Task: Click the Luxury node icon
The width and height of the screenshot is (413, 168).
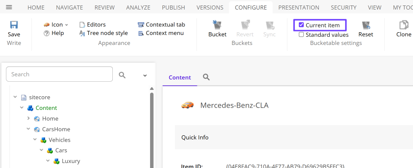Action: (56, 161)
